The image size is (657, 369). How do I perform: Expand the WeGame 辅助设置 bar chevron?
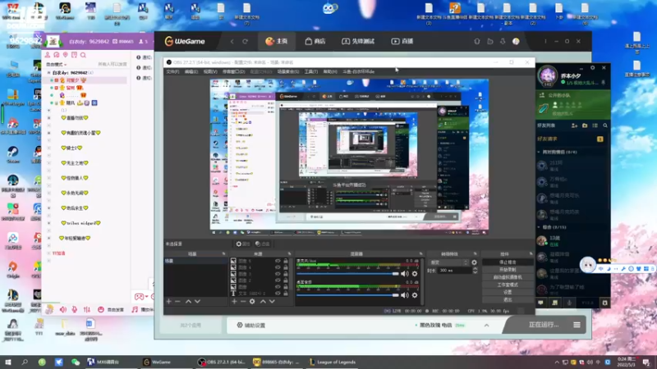pyautogui.click(x=486, y=325)
